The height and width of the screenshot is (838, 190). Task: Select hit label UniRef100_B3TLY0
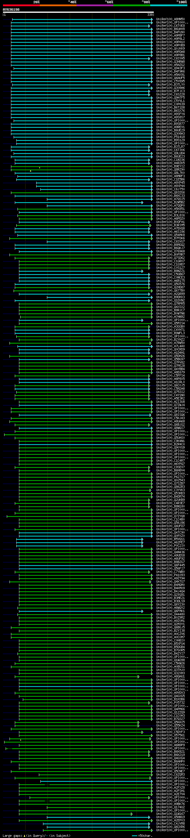[170, 85]
